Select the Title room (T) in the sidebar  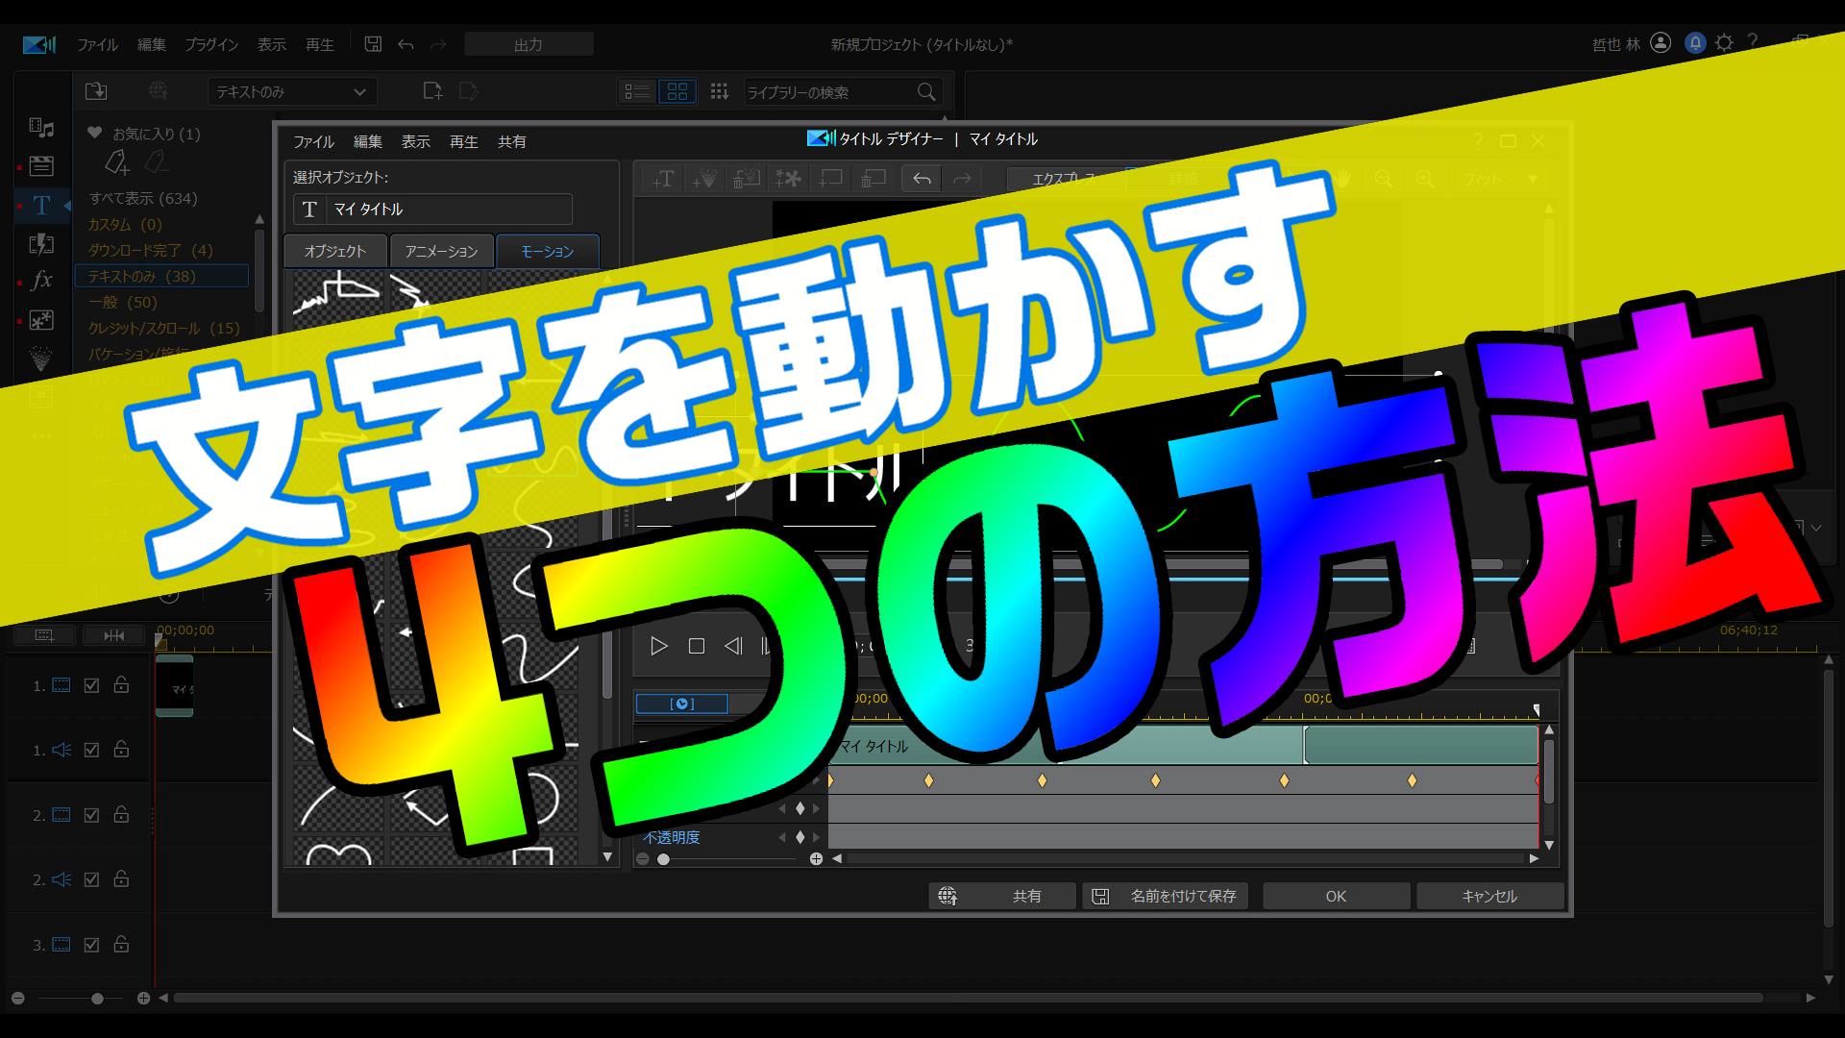pos(40,205)
